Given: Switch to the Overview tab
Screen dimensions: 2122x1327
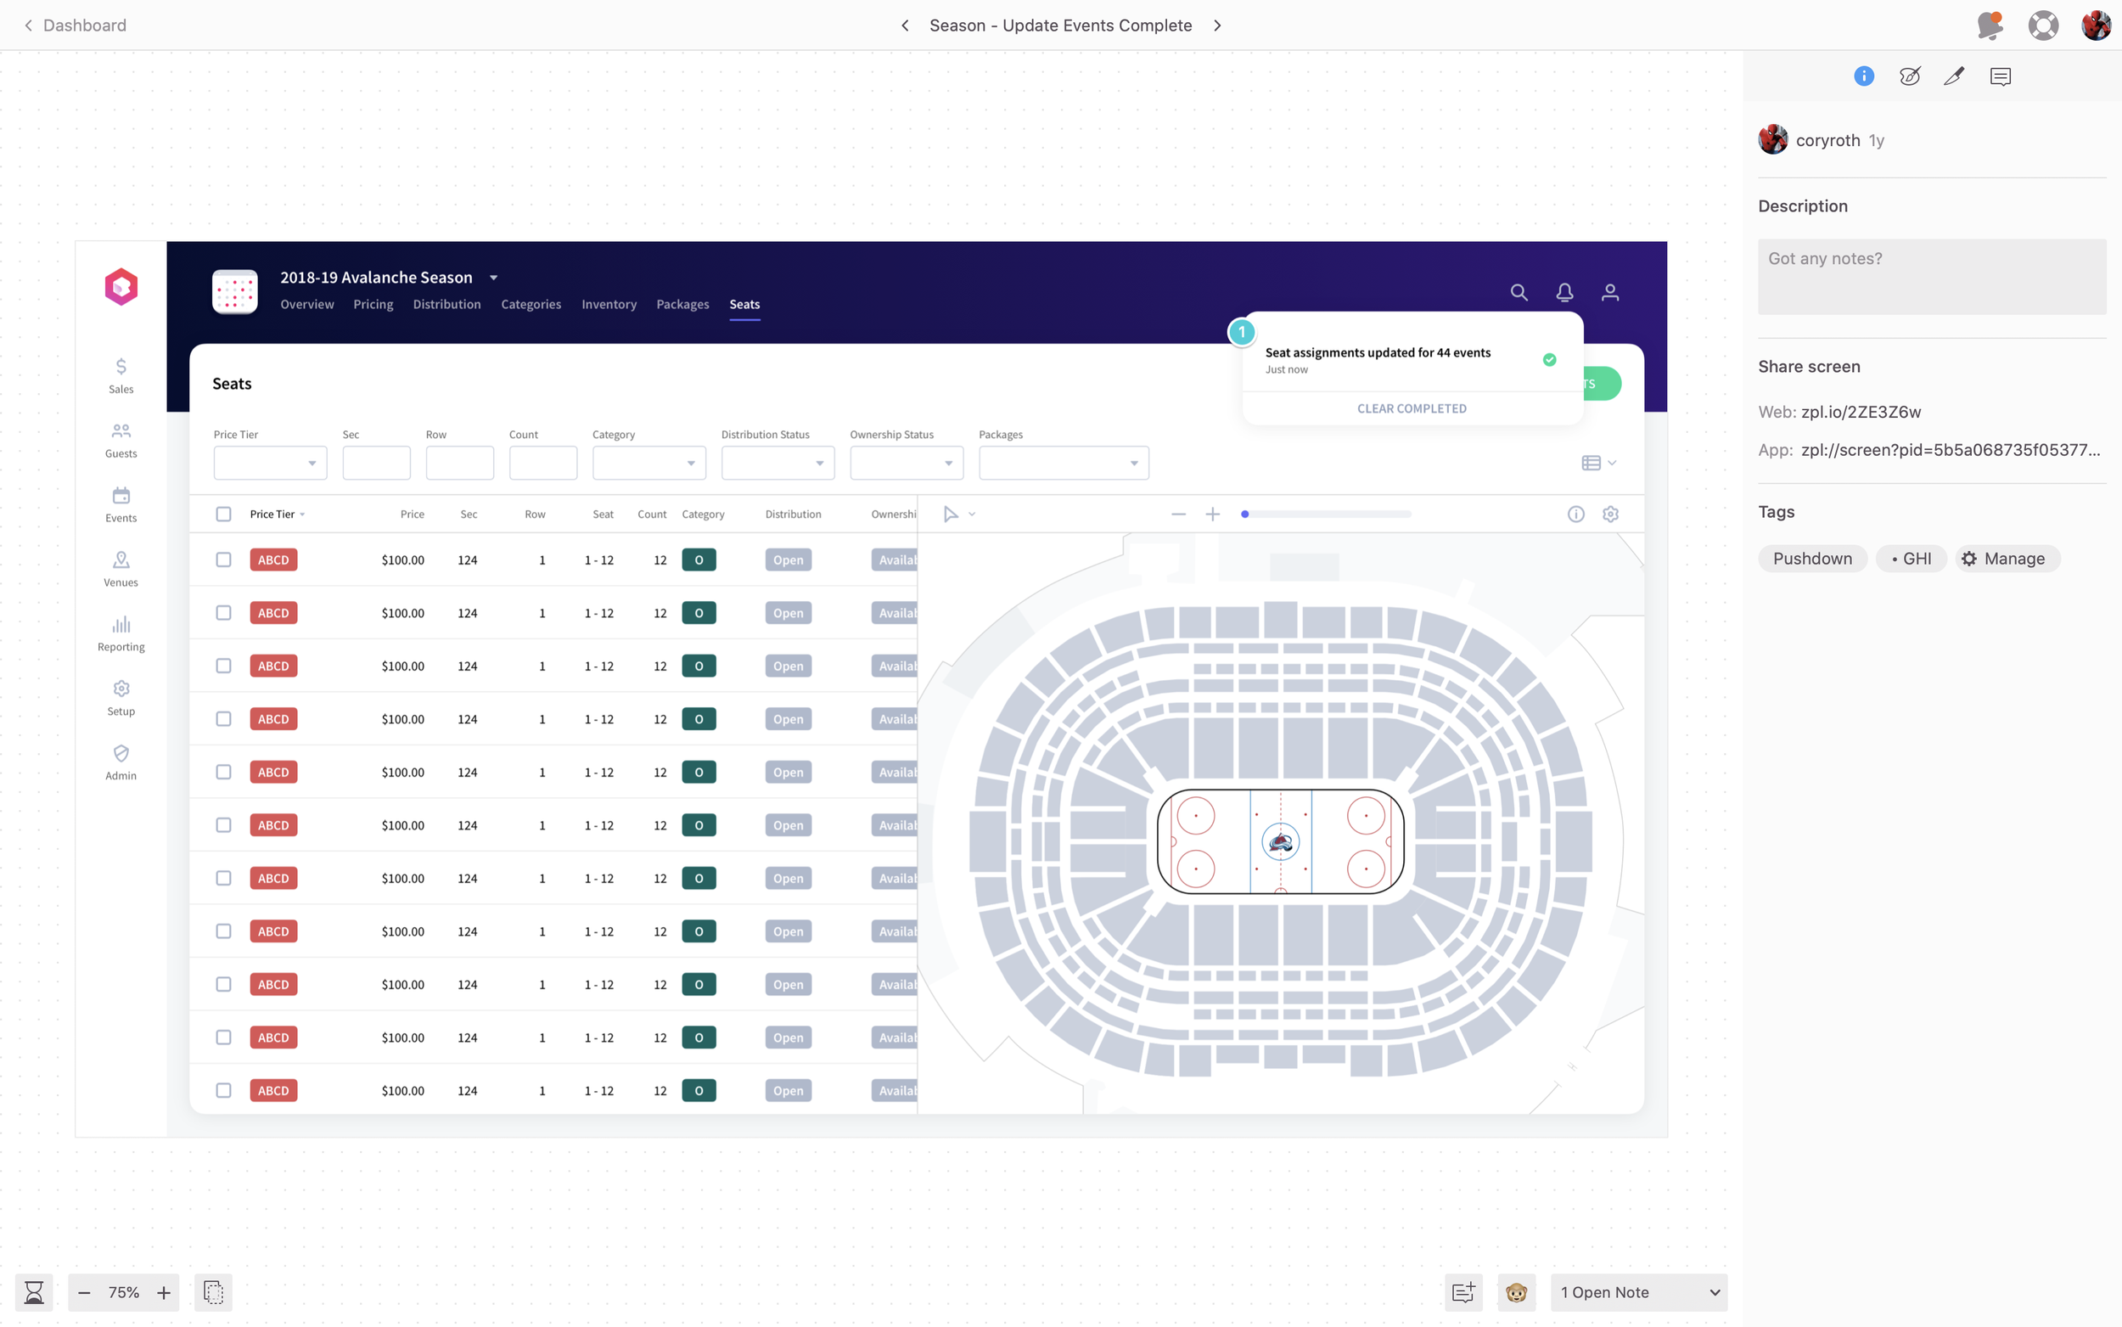Looking at the screenshot, I should click(307, 305).
